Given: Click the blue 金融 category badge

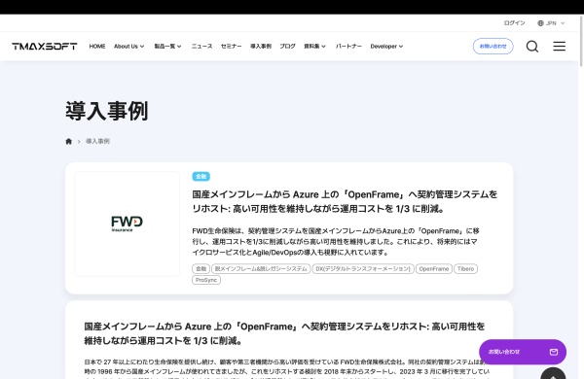Looking at the screenshot, I should 201,176.
